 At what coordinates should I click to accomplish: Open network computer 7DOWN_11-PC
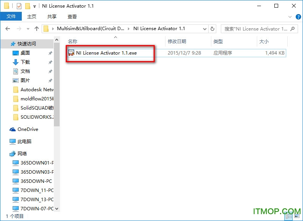pyautogui.click(x=37, y=190)
